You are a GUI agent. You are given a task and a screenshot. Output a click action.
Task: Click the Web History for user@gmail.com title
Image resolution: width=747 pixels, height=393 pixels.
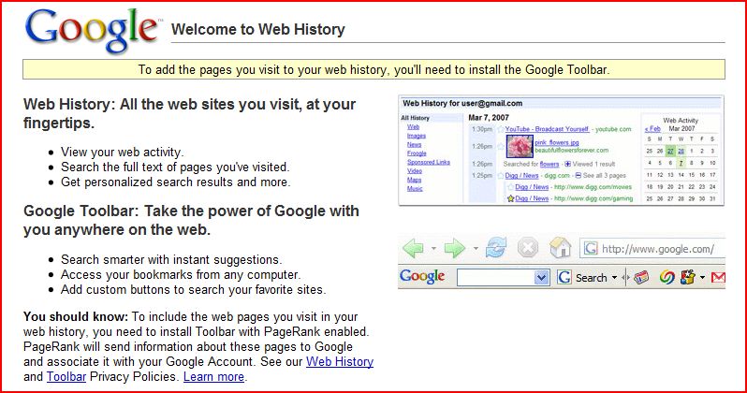462,103
